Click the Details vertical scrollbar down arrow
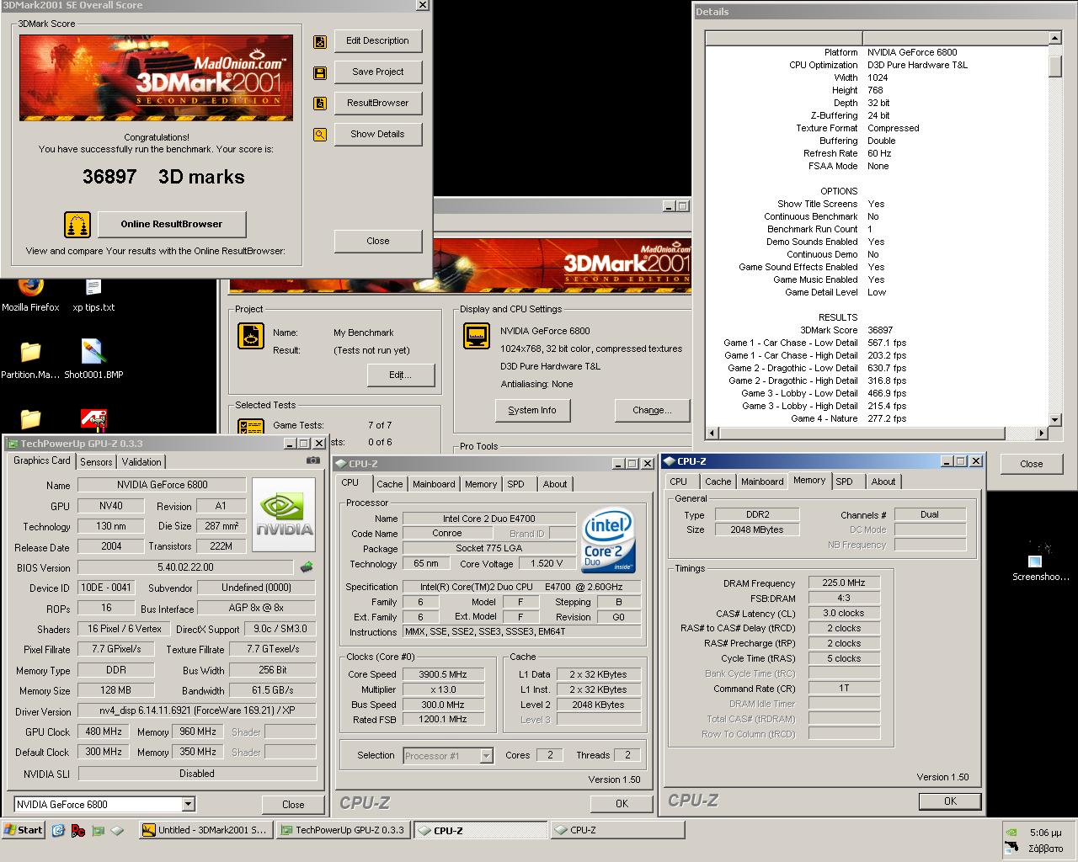Screen dimensions: 1078x862 tap(1055, 419)
